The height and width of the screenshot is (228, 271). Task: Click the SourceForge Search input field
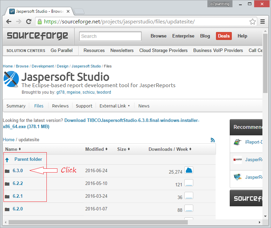click(110, 36)
